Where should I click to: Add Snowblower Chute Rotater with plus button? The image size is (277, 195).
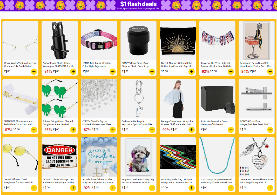[x=73, y=72]
